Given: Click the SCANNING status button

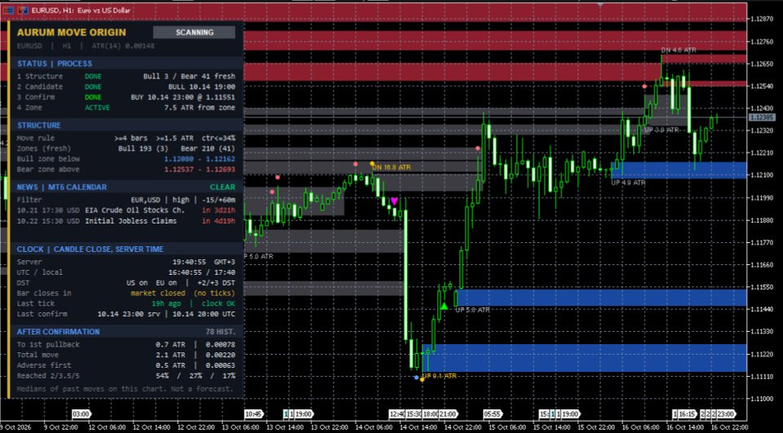Looking at the screenshot, I should (x=194, y=33).
